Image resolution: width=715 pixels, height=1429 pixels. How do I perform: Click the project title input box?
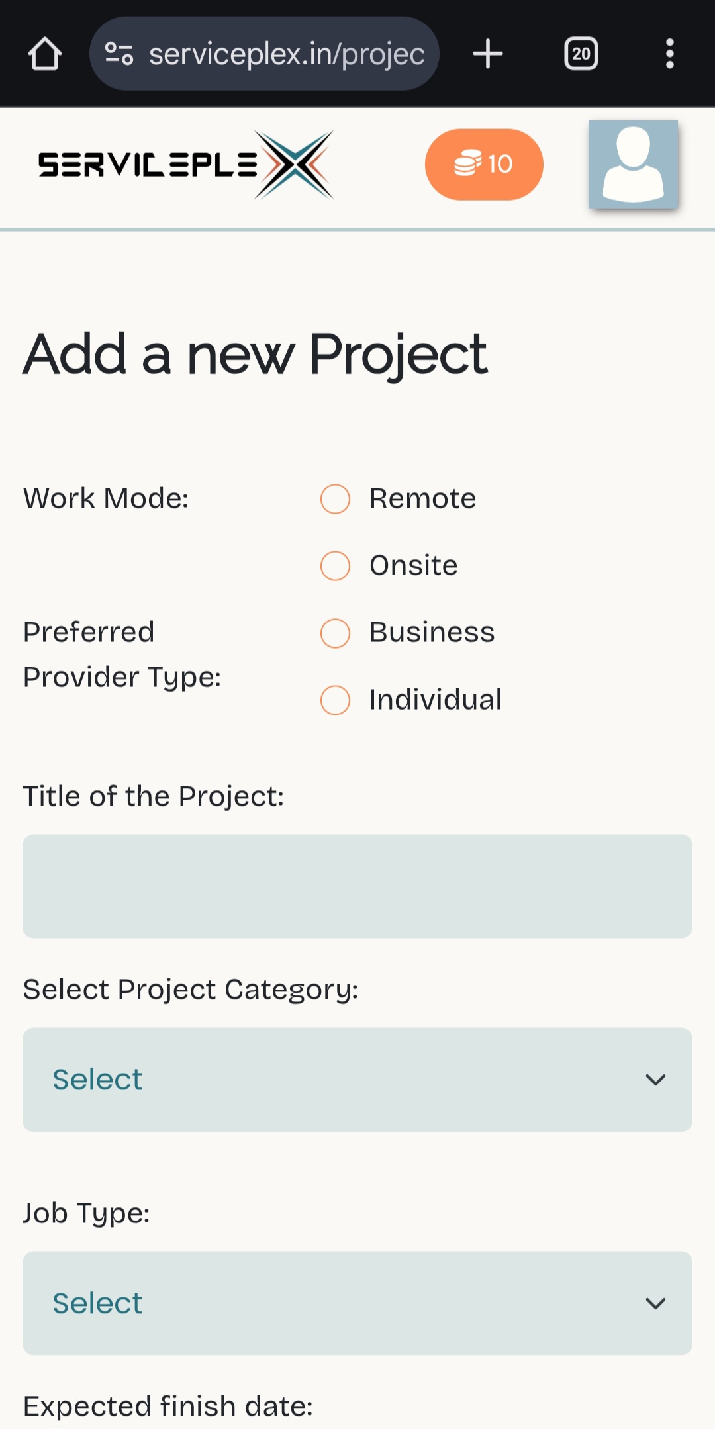point(358,886)
